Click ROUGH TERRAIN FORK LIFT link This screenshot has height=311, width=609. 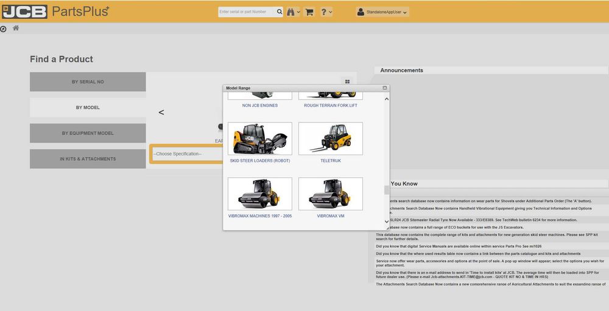[331, 106]
